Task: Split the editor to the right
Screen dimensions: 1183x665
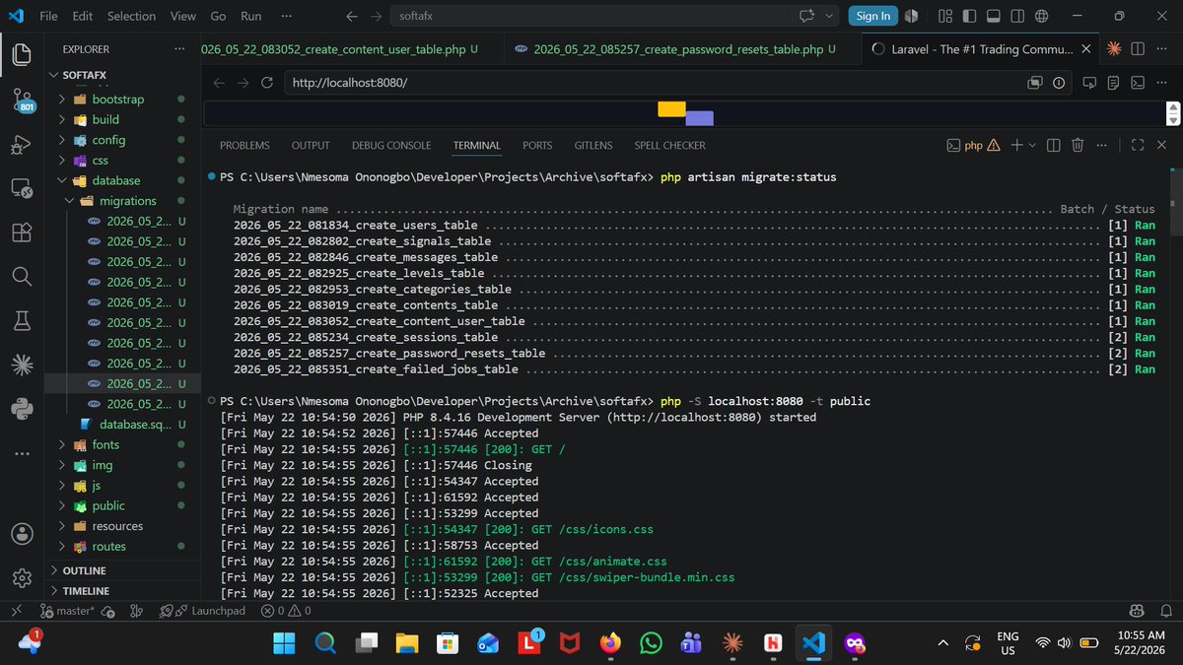Action: [1137, 48]
